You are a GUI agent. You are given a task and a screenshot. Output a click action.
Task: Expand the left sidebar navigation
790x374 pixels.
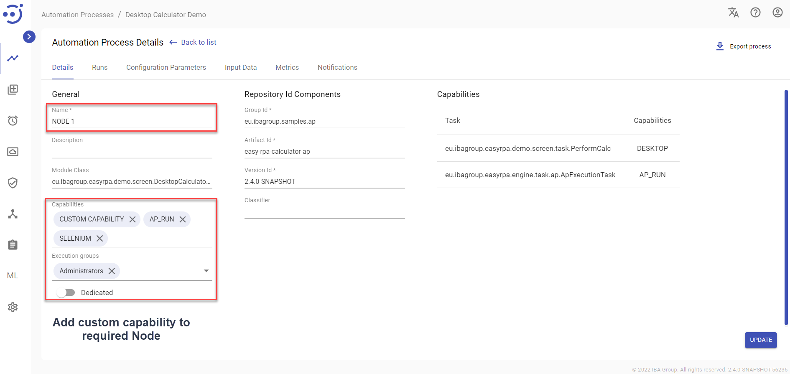(x=29, y=37)
